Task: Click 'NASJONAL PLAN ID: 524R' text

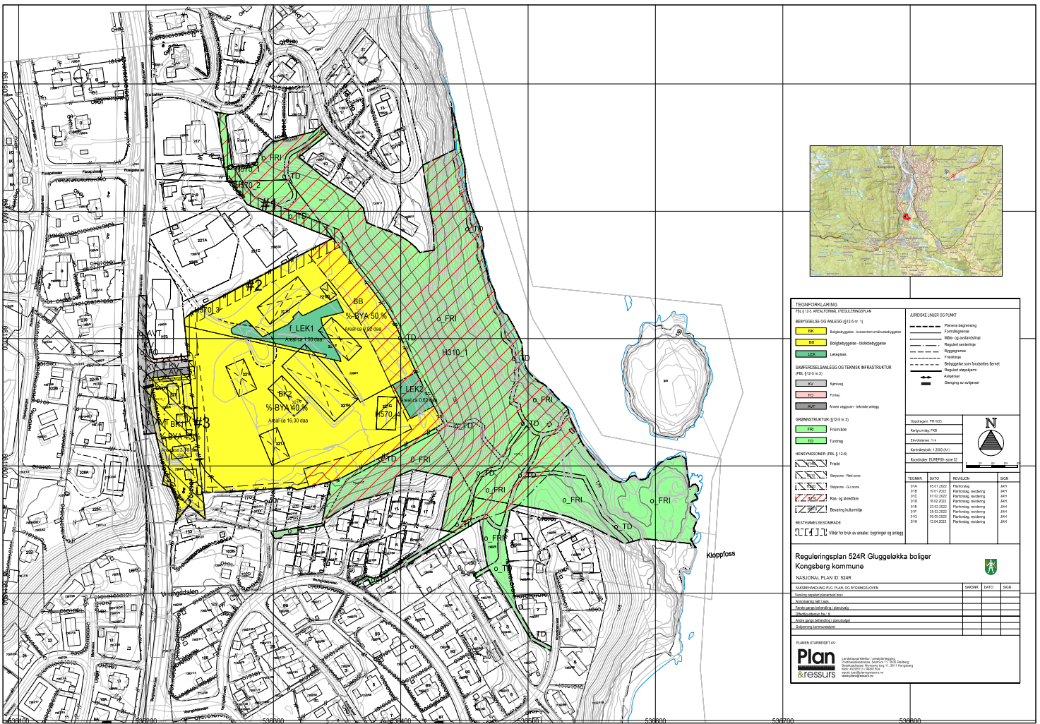Action: coord(823,578)
